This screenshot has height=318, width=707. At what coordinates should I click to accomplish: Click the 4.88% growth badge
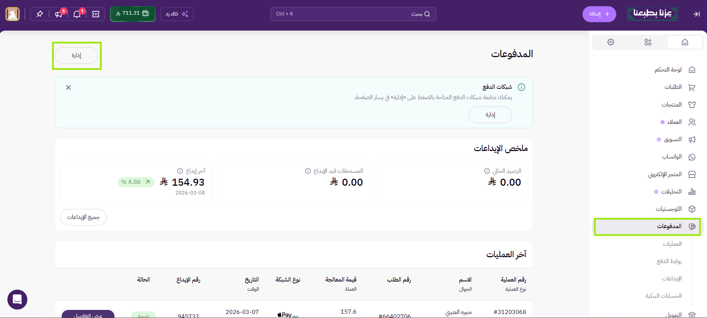(136, 182)
